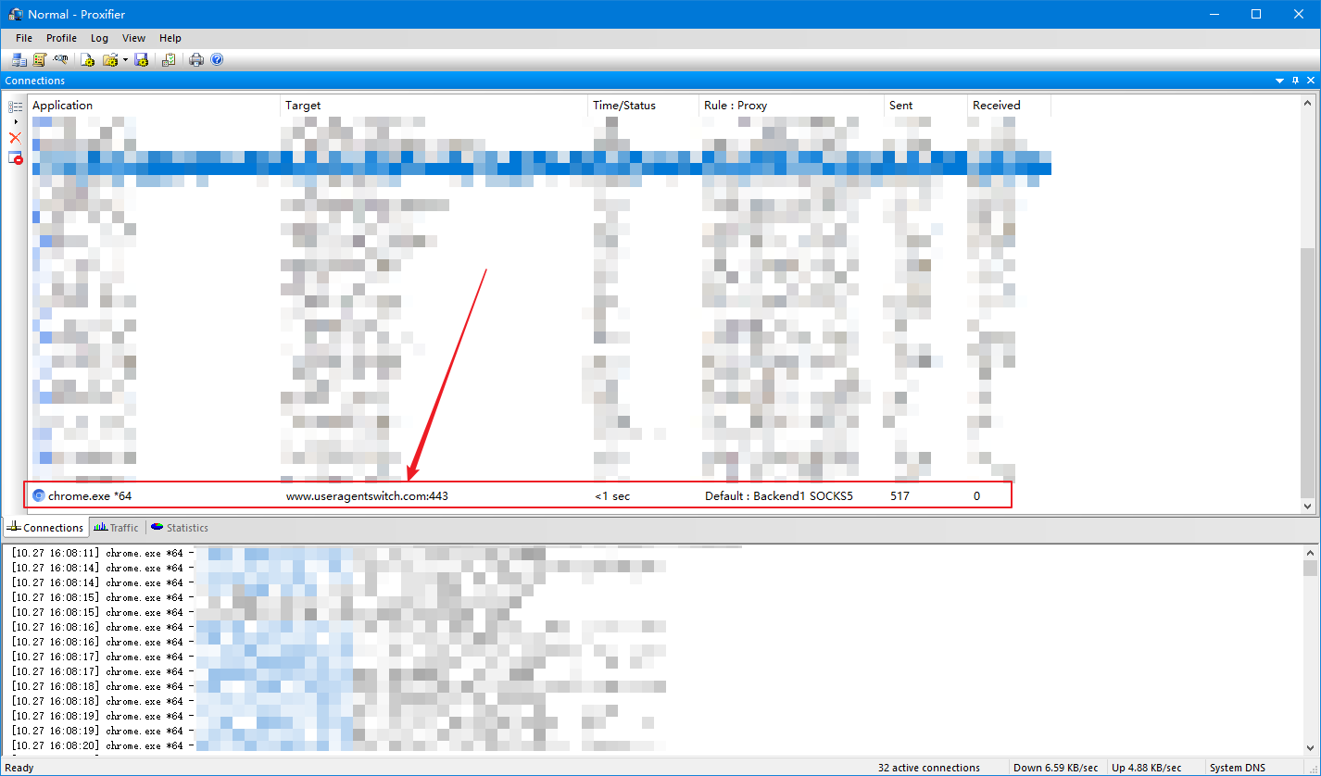The image size is (1321, 776).
Task: Save profile floppy disk icon
Action: pyautogui.click(x=142, y=60)
